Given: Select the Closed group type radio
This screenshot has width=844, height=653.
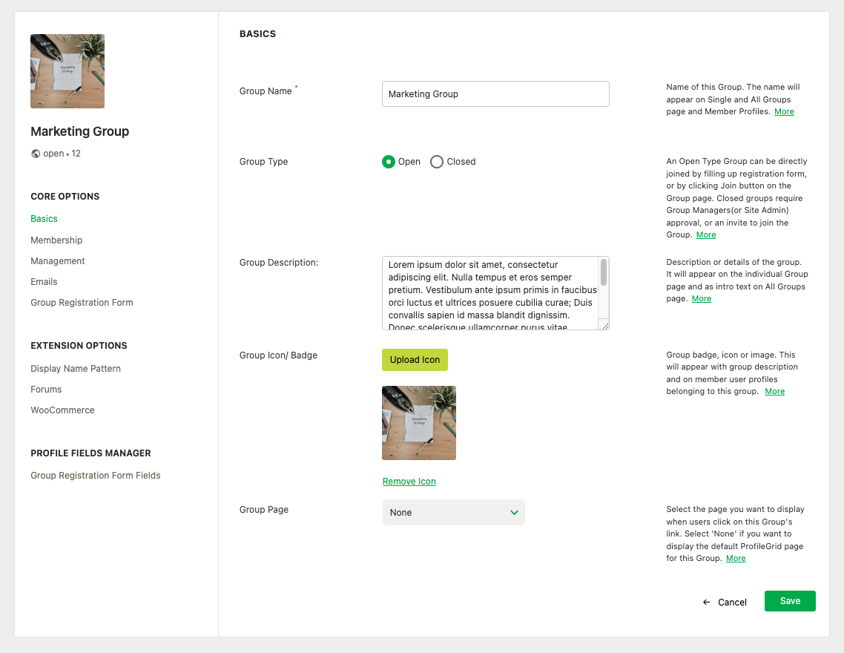Looking at the screenshot, I should point(437,162).
